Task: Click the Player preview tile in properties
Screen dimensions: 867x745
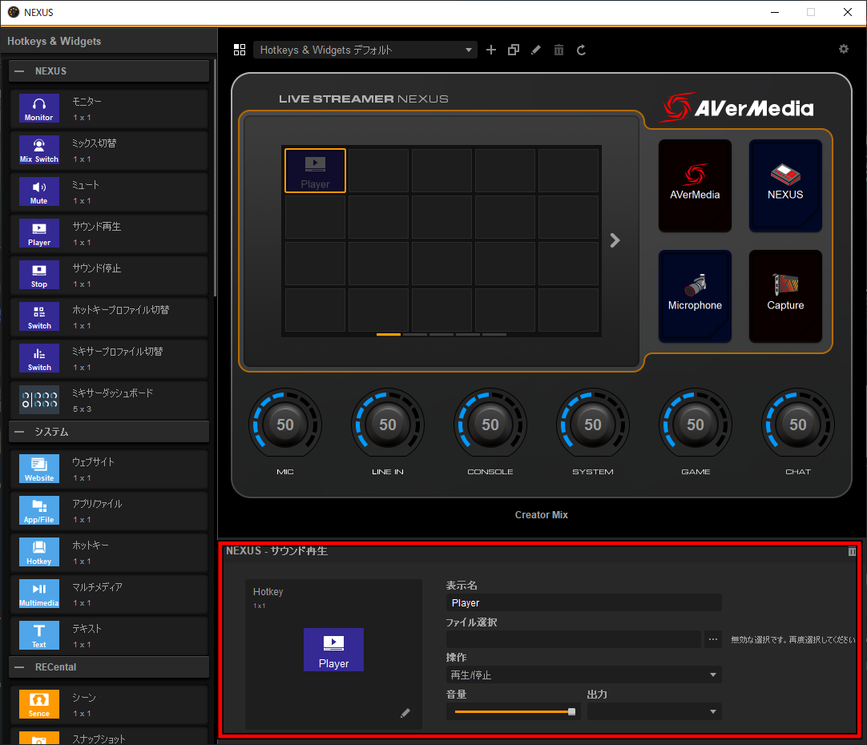Action: [333, 650]
